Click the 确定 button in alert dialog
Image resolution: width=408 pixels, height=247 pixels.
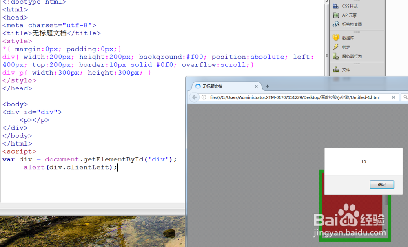(382, 184)
